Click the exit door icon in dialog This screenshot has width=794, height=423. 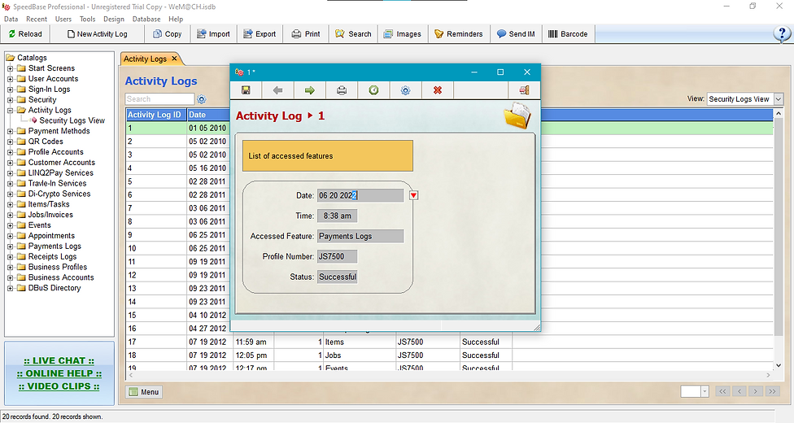coord(524,90)
